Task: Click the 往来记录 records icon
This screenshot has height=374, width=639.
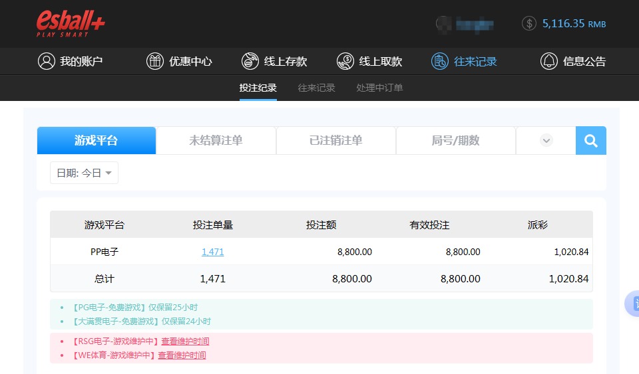Action: click(440, 61)
